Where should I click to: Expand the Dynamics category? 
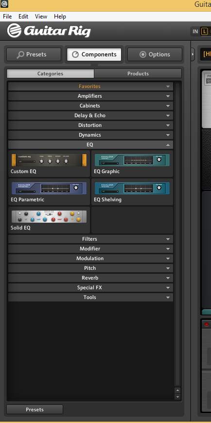tap(90, 135)
